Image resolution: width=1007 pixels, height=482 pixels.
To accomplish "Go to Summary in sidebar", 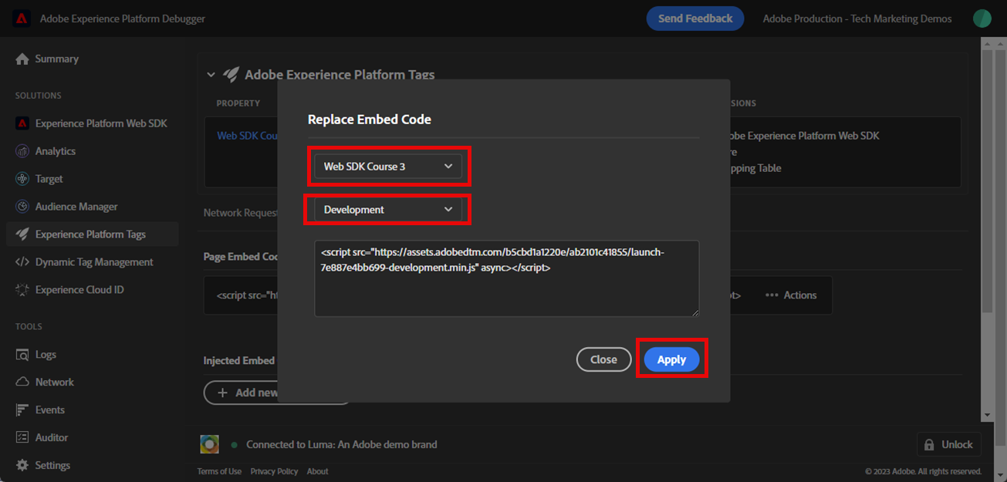I will pos(57,59).
